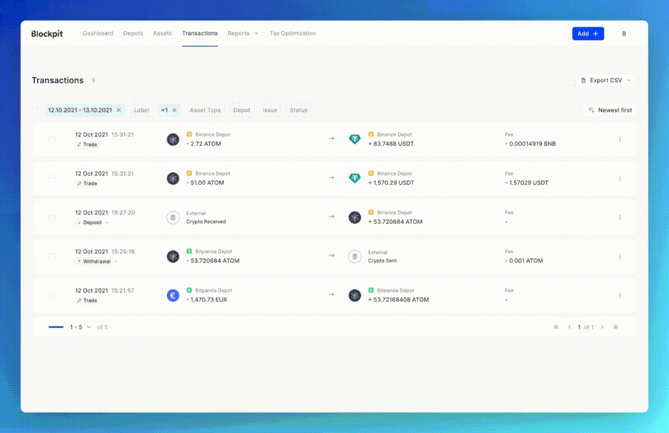669x433 pixels.
Task: Open the Asset Type filter
Action: click(x=205, y=110)
